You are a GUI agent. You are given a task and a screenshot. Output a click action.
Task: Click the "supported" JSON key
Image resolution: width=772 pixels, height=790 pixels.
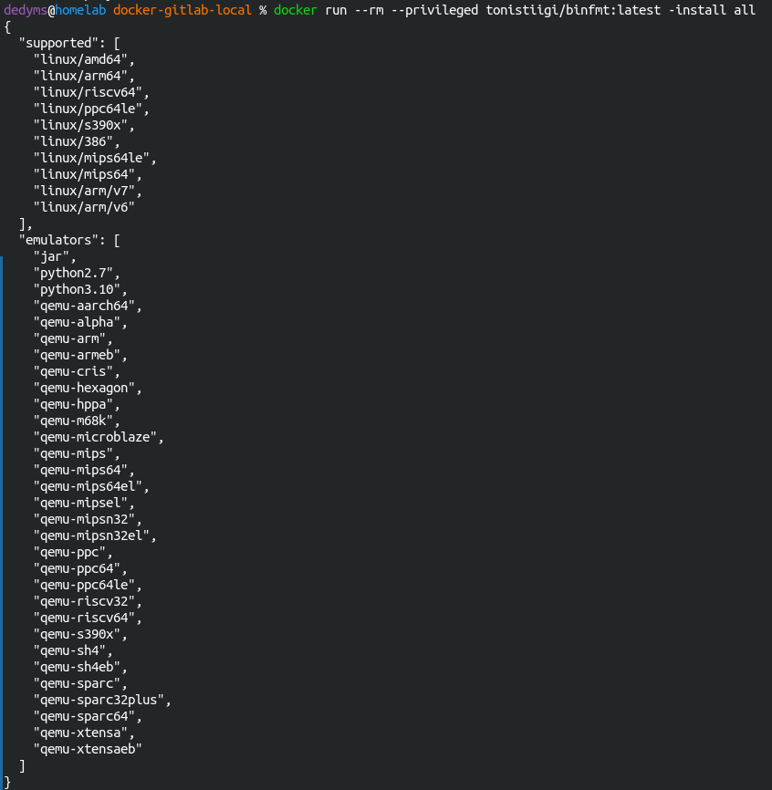tap(58, 43)
